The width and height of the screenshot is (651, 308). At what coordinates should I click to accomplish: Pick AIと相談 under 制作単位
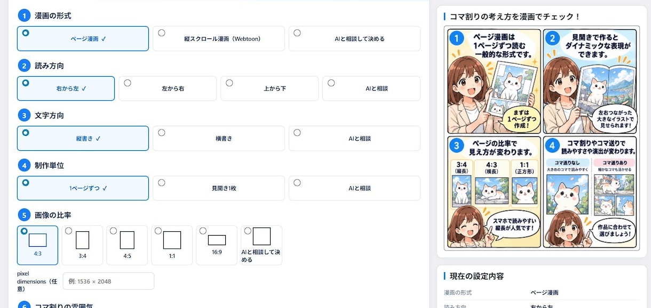(354, 188)
